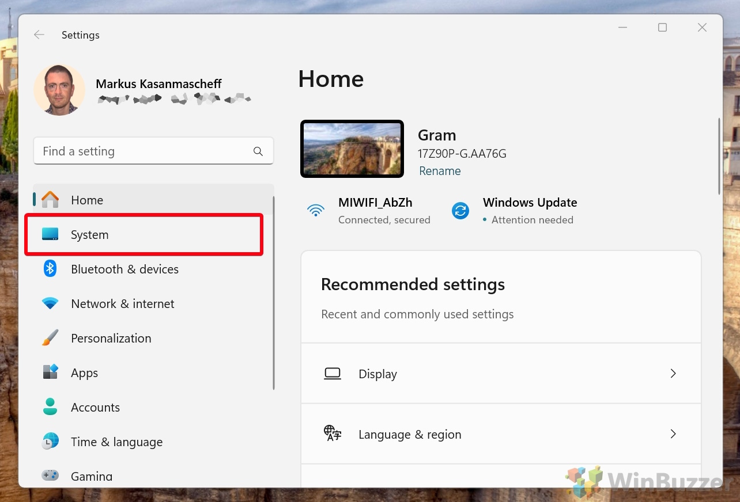Click the System monitor icon
Screen dimensions: 740x502
tap(50, 234)
